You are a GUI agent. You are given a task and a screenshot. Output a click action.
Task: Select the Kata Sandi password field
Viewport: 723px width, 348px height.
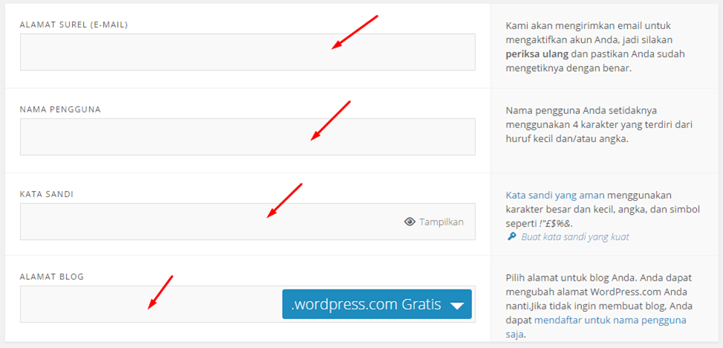[x=208, y=221]
